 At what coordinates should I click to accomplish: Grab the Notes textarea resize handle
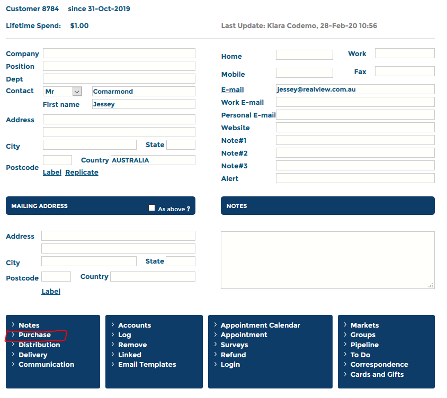431,285
